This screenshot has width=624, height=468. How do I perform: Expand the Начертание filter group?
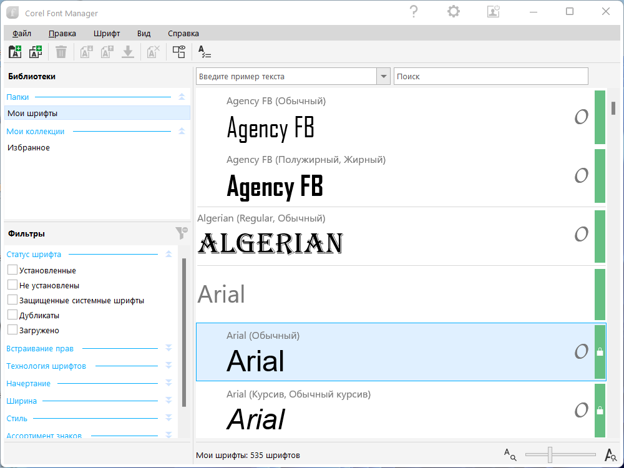168,383
